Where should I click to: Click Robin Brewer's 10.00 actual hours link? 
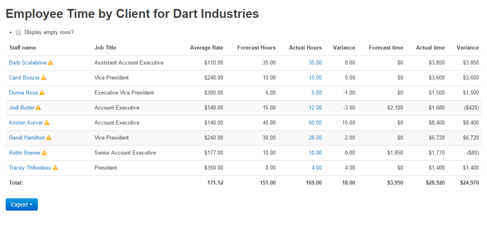[x=315, y=153]
